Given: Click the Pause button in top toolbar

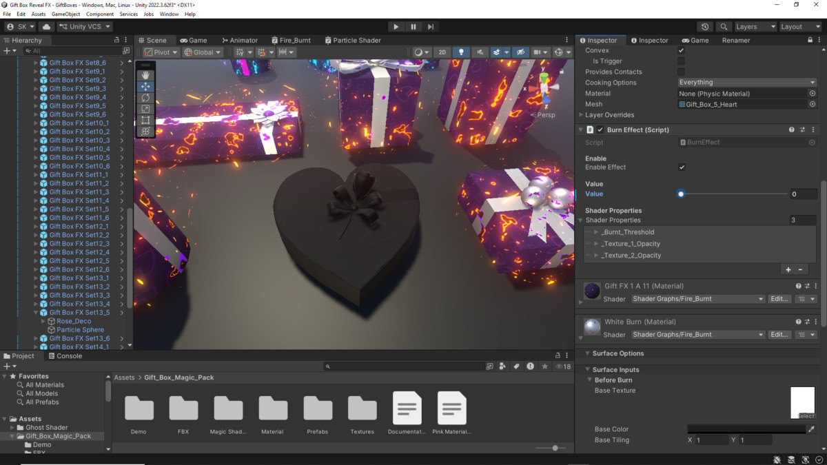Looking at the screenshot, I should tap(413, 27).
